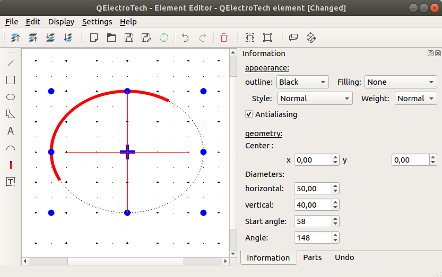Reload the element with the green arrows icon
The width and height of the screenshot is (442, 277).
click(164, 38)
